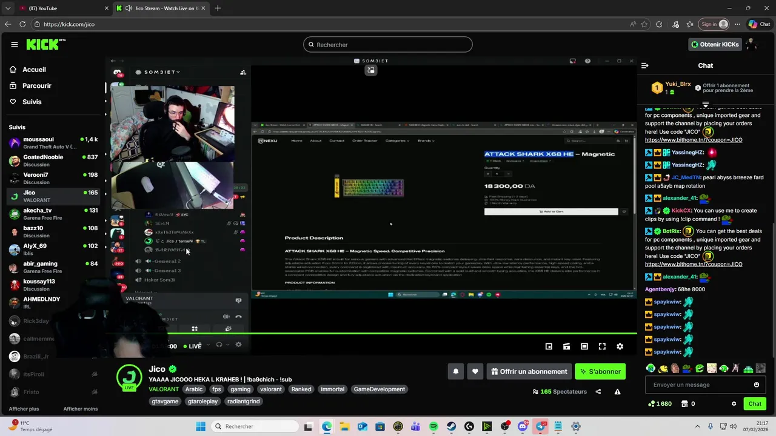Click the S'abonner subscribe button
The height and width of the screenshot is (436, 776).
pos(600,372)
